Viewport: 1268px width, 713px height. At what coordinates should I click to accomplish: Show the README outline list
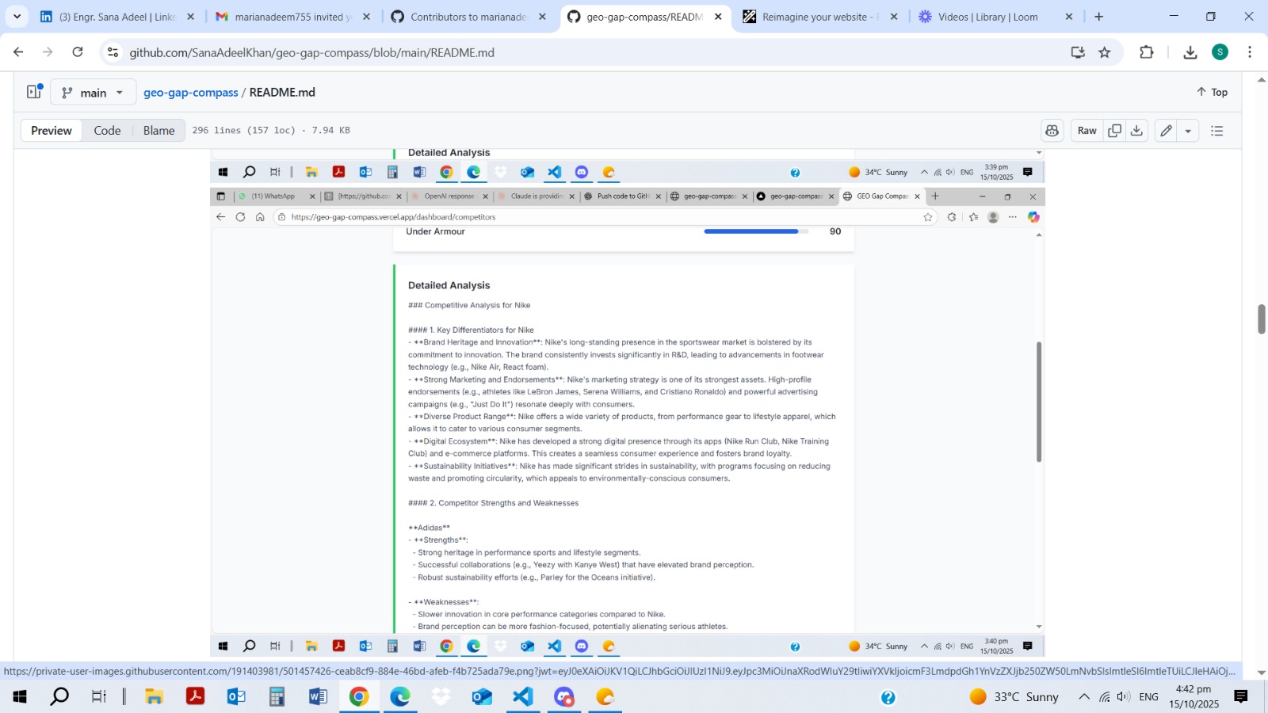coord(1217,131)
